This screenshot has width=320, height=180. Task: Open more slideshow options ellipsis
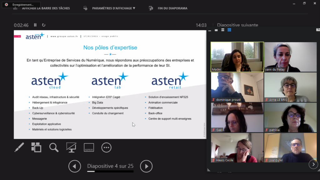(106, 147)
